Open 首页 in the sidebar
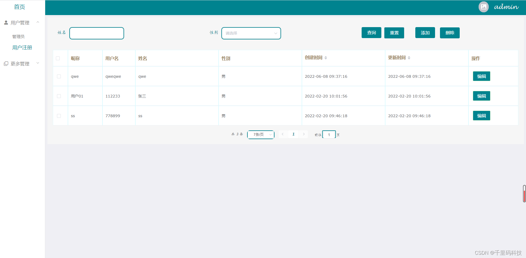 click(19, 7)
